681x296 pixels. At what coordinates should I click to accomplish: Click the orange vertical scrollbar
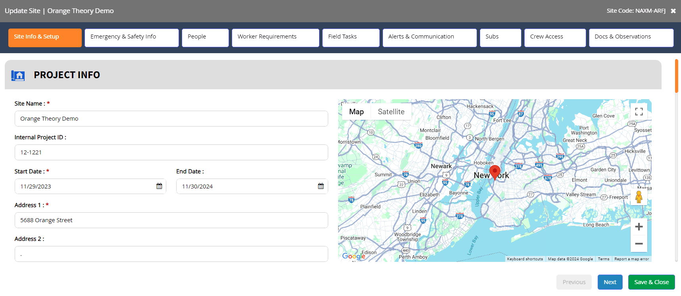(x=677, y=76)
